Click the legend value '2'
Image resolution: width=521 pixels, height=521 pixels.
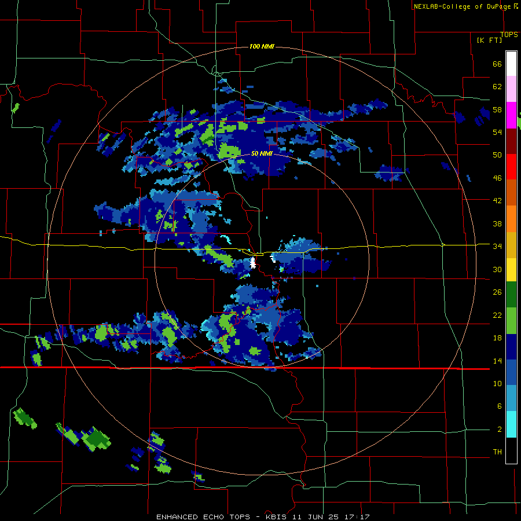coord(499,430)
